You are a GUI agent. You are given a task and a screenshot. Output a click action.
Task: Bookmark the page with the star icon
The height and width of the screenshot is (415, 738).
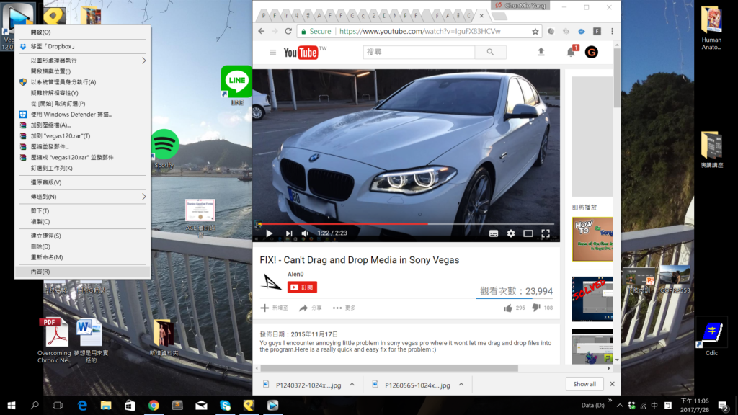point(535,32)
